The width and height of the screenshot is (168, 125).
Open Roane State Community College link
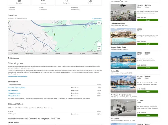tap(16, 88)
